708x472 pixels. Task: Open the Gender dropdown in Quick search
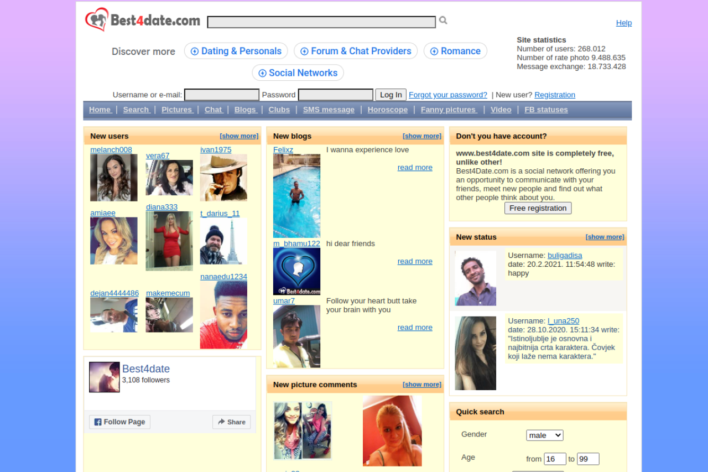[545, 435]
